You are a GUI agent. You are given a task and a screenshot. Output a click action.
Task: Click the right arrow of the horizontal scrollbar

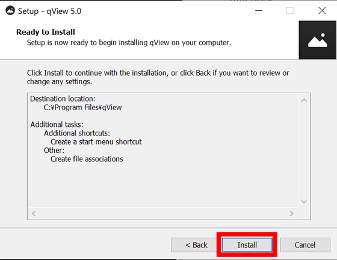tap(292, 214)
